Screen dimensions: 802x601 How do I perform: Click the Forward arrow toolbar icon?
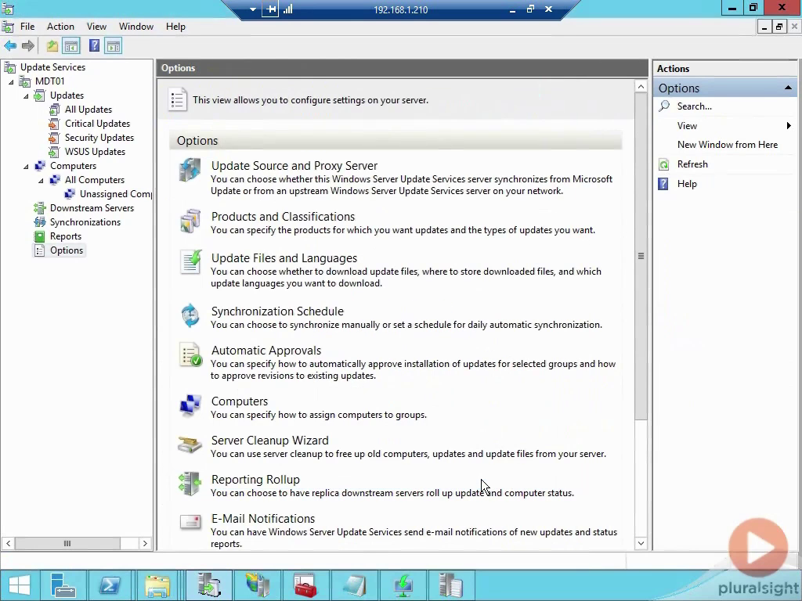(28, 46)
